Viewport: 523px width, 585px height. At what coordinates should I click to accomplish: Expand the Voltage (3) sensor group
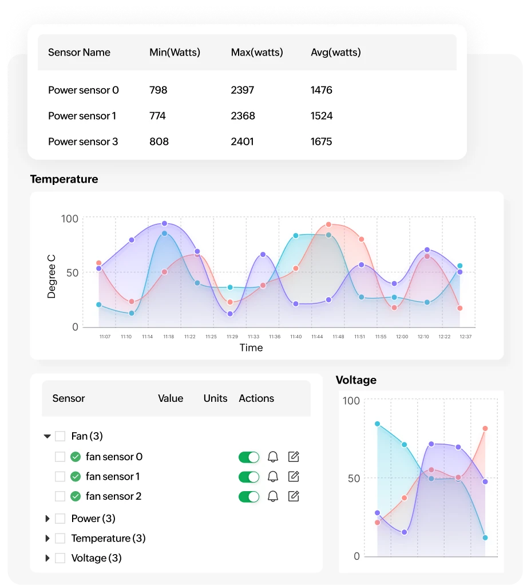coord(48,558)
